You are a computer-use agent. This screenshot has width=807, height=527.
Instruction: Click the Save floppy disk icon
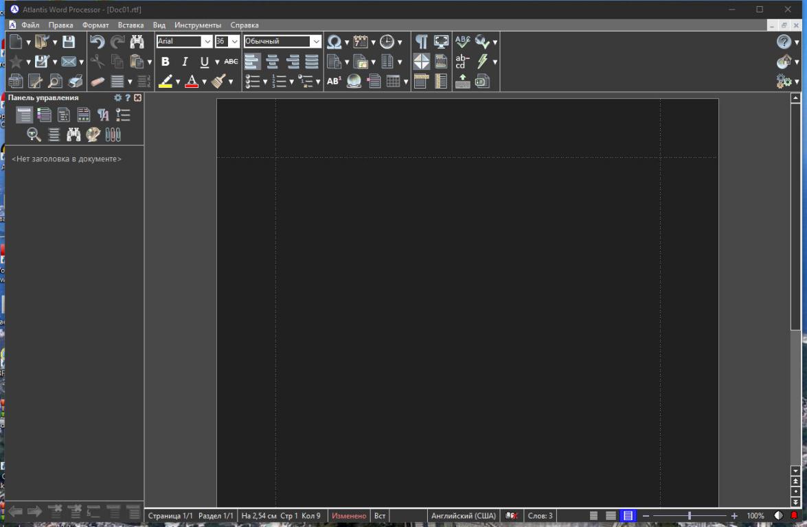[69, 42]
